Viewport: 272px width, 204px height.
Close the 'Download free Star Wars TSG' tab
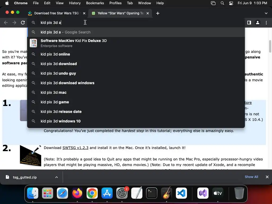pyautogui.click(x=84, y=13)
